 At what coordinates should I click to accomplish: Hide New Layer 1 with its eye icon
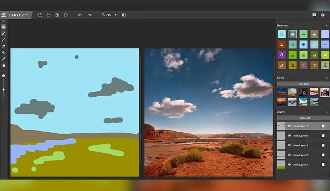point(289,165)
